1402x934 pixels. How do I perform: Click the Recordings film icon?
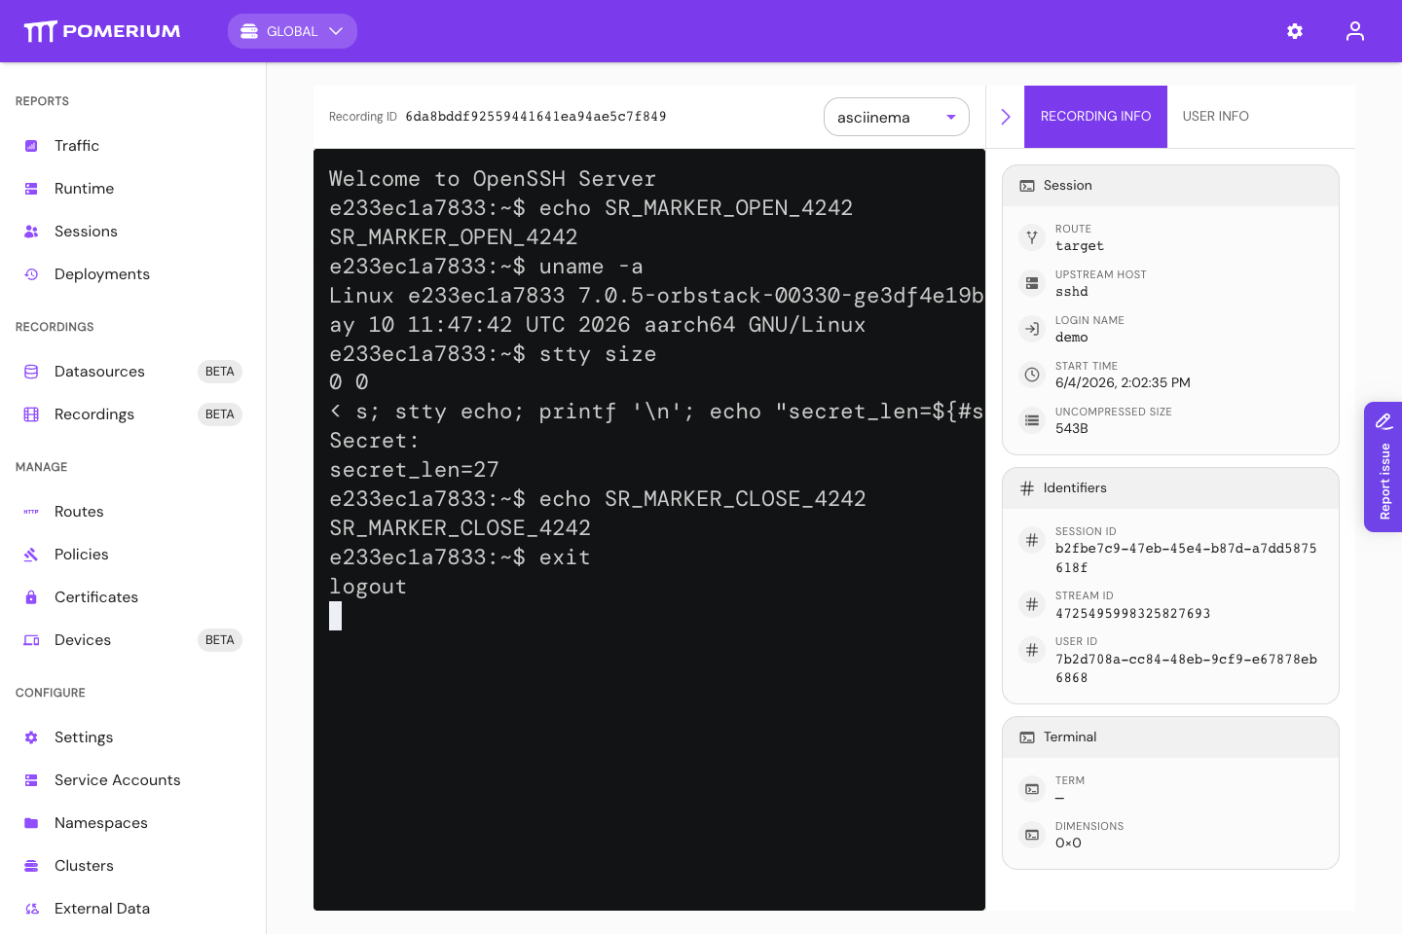point(31,414)
